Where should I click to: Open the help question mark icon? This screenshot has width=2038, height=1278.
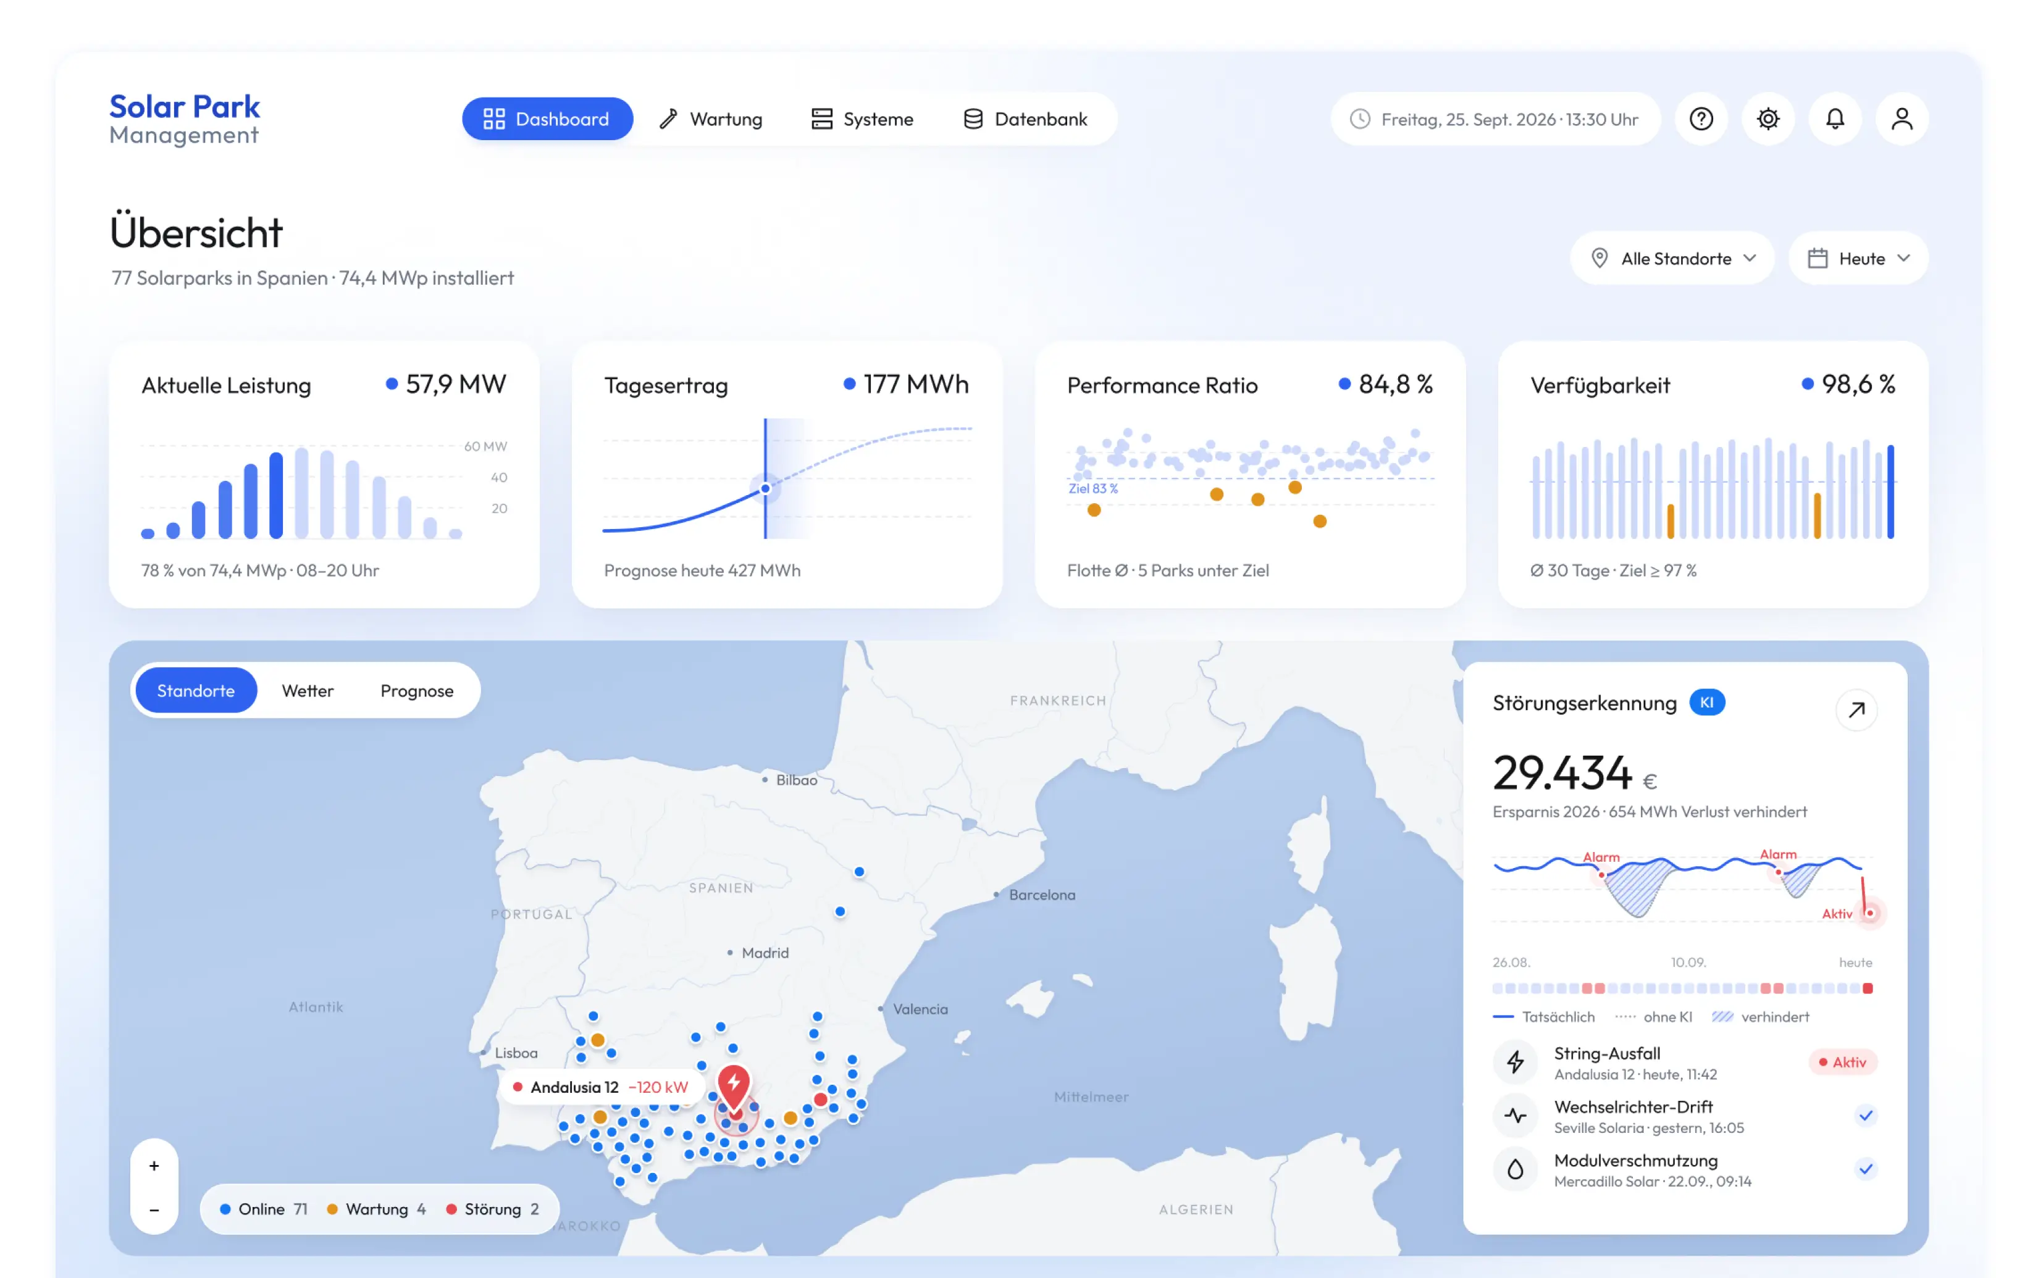(x=1701, y=119)
